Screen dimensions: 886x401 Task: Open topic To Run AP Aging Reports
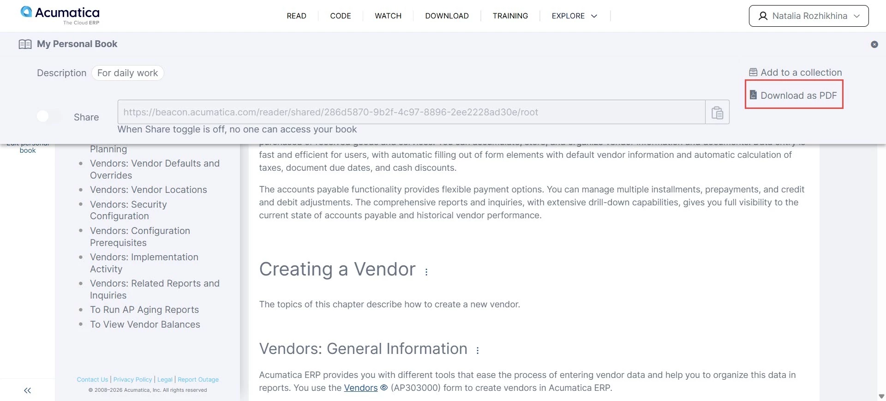[x=144, y=310]
